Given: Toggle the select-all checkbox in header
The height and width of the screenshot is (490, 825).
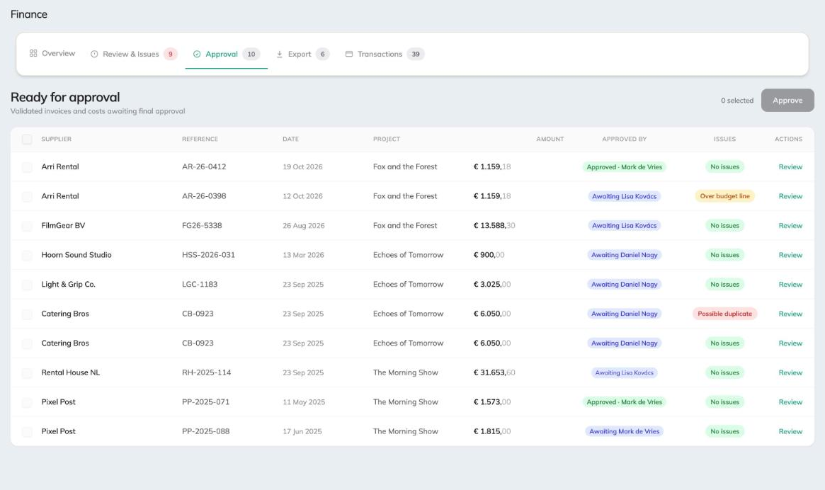Looking at the screenshot, I should tap(27, 139).
